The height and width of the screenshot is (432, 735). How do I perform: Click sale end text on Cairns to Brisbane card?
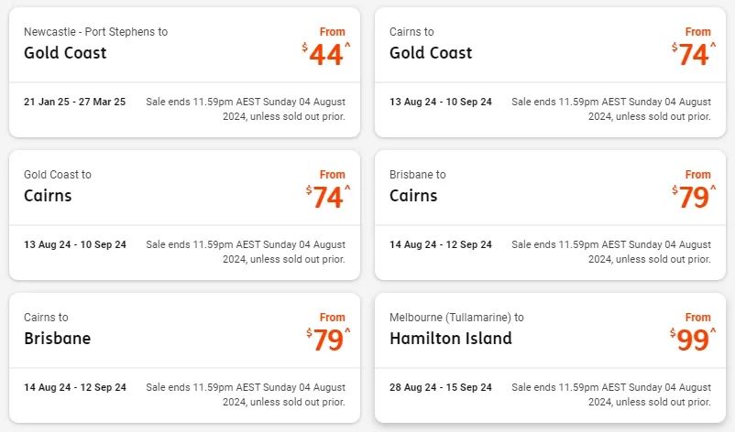point(246,394)
